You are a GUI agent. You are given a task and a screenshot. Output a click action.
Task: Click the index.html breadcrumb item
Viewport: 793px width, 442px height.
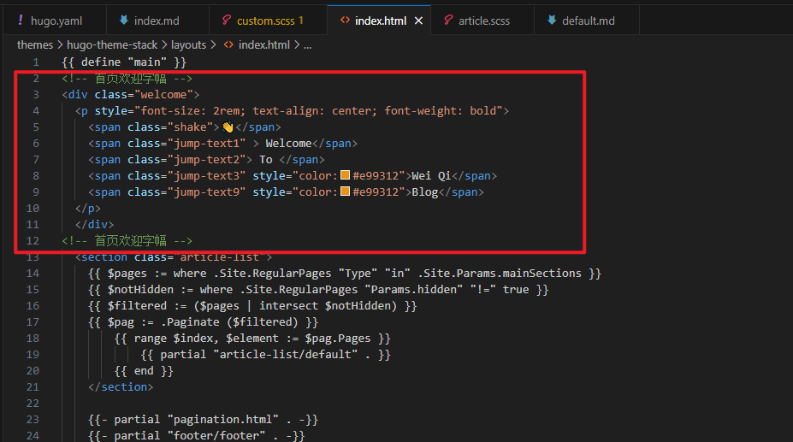pyautogui.click(x=264, y=45)
